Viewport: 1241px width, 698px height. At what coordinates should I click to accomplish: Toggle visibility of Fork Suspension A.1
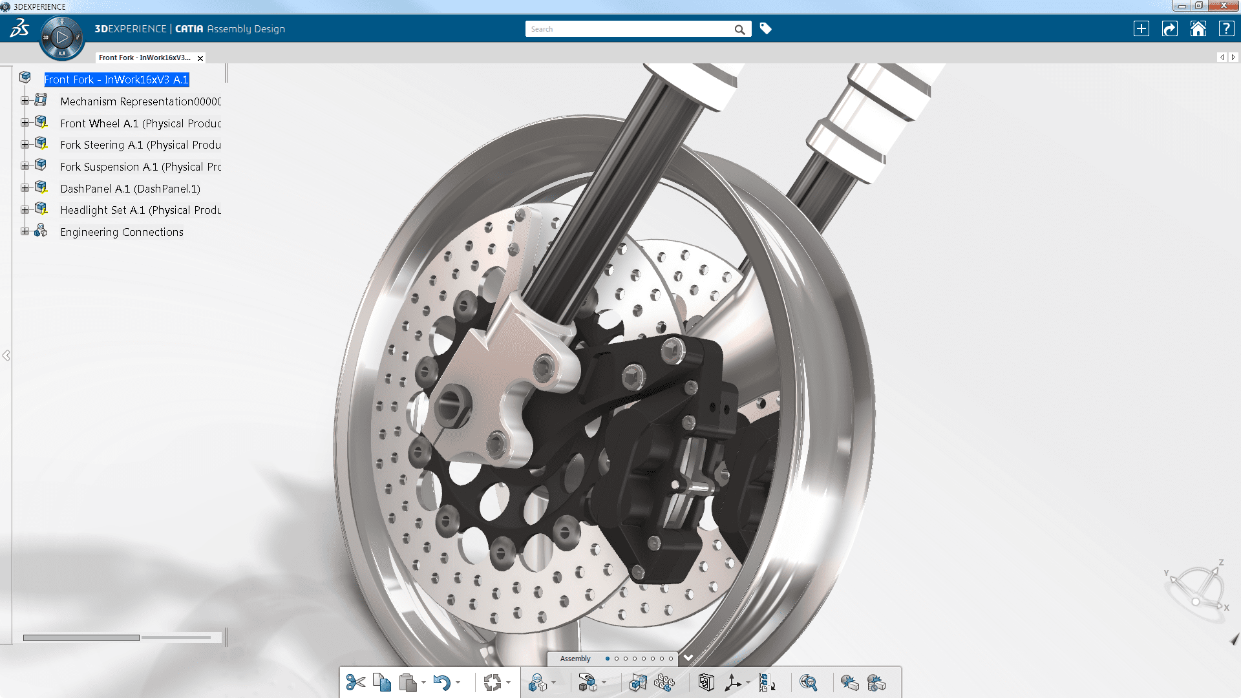[40, 166]
